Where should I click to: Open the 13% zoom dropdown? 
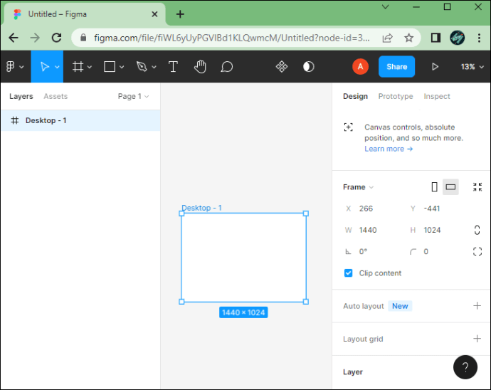click(x=472, y=67)
